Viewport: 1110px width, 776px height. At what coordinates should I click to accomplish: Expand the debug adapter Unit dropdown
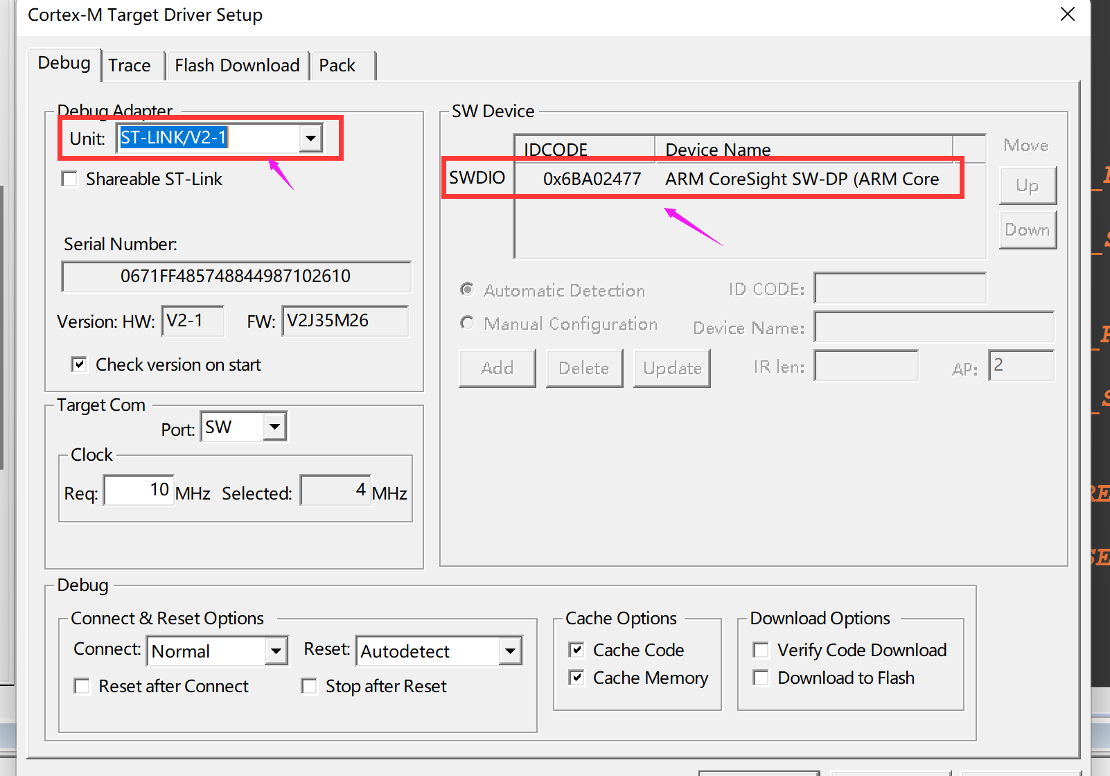click(x=311, y=138)
